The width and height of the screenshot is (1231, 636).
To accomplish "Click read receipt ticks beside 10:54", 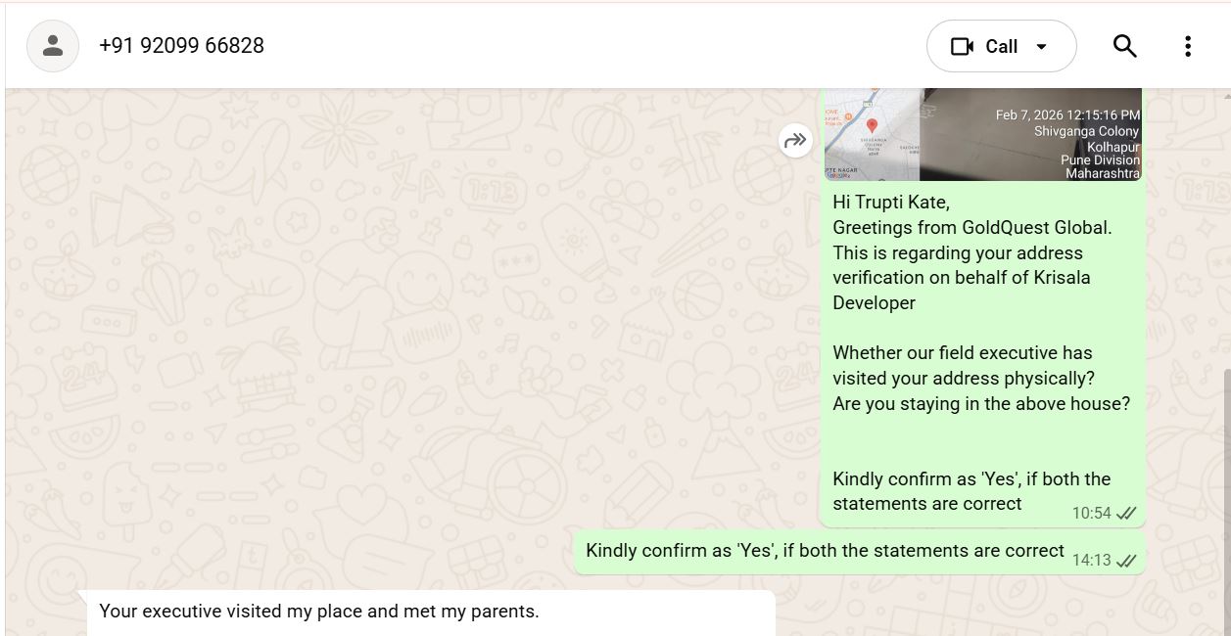I will (x=1126, y=513).
